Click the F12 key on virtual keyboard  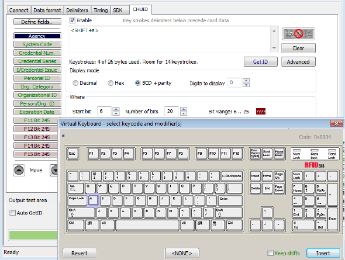pos(236,154)
